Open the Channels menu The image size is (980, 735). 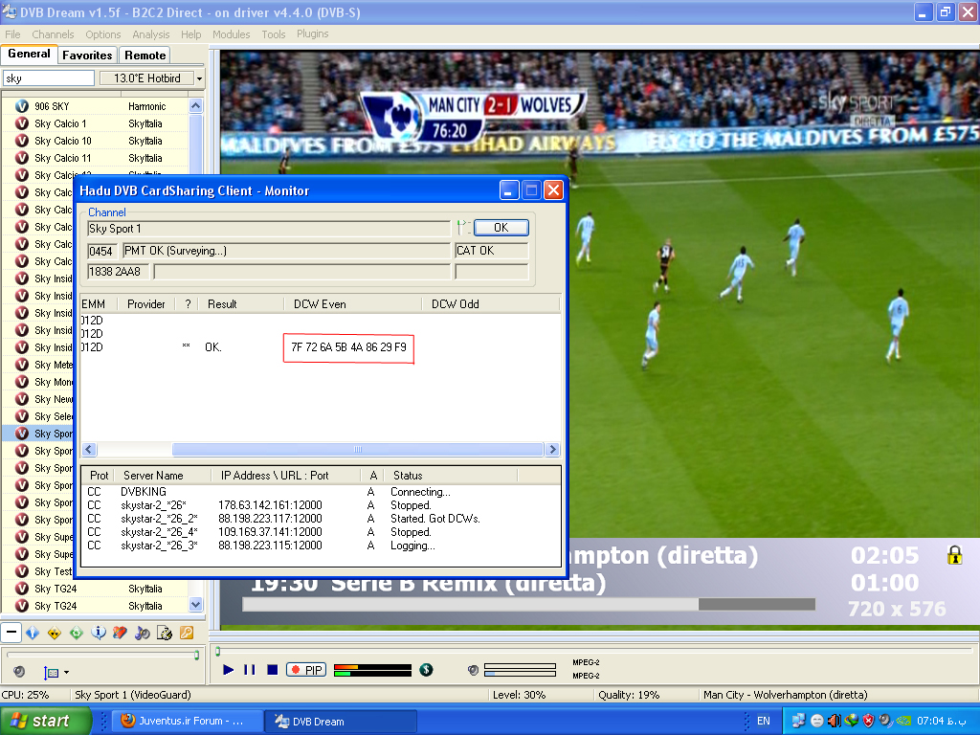[x=53, y=34]
